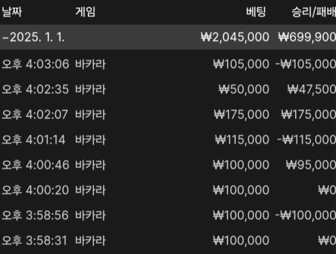The width and height of the screenshot is (336, 254).
Task: Sort by the 게임 column header
Action: pos(85,12)
